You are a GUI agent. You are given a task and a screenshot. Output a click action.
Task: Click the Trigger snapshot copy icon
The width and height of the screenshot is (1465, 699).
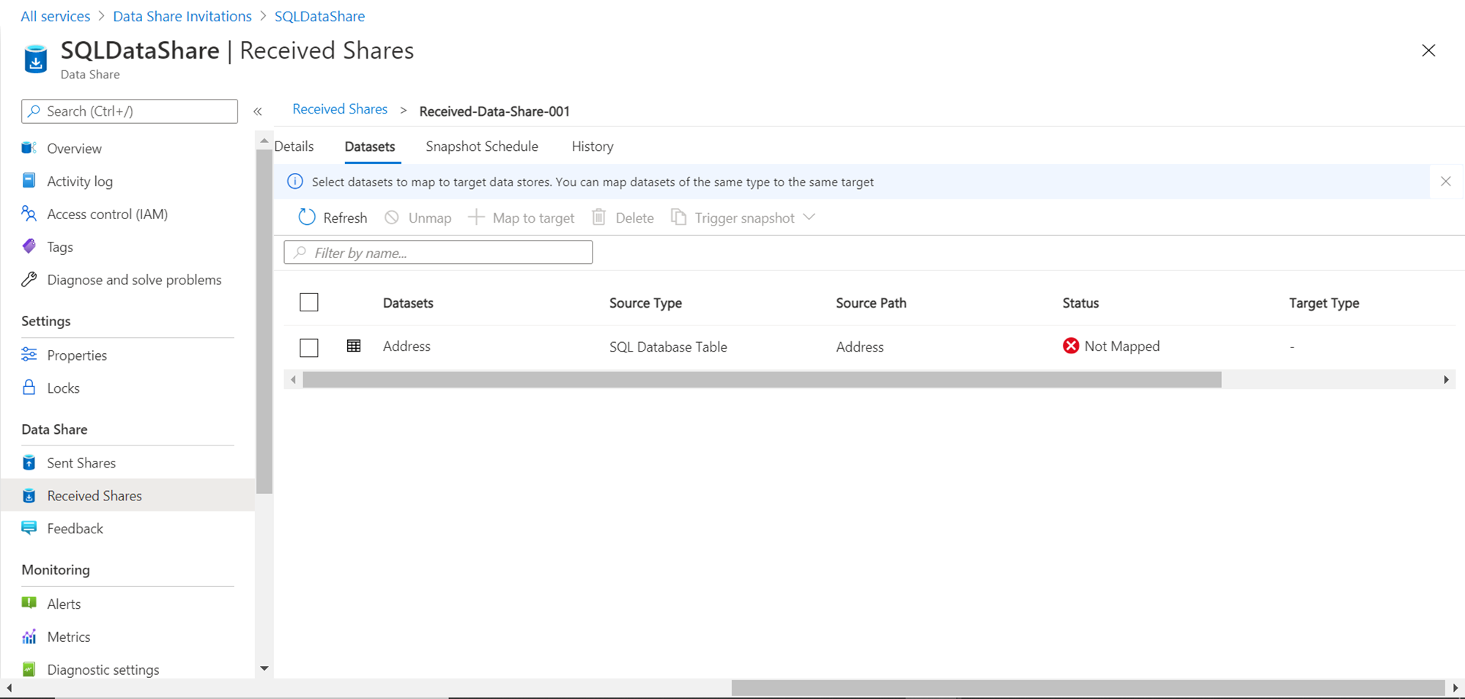679,218
